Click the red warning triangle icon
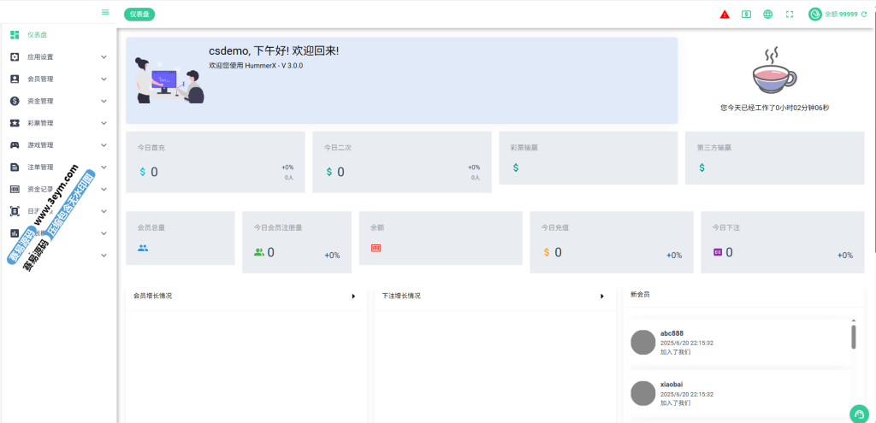This screenshot has height=423, width=876. [x=725, y=15]
